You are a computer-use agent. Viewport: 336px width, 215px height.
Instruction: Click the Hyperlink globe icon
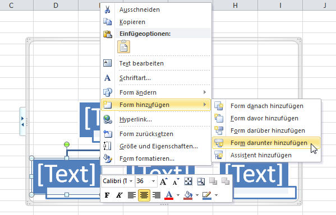click(108, 119)
